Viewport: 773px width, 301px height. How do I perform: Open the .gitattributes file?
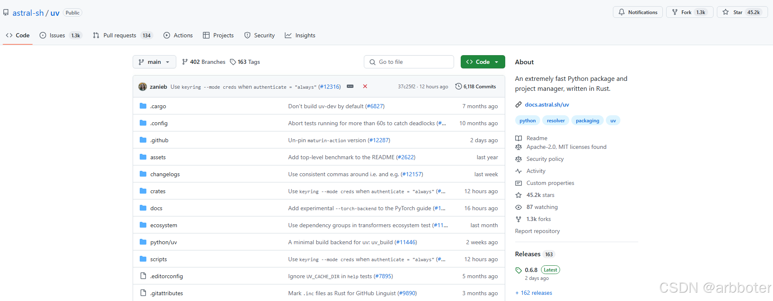(x=167, y=293)
